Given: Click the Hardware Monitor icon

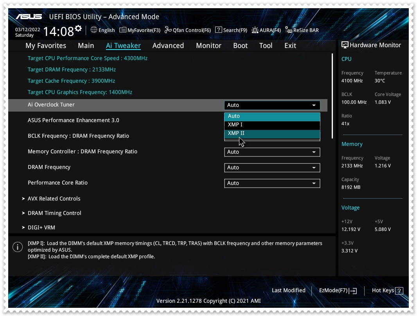Looking at the screenshot, I should (345, 45).
